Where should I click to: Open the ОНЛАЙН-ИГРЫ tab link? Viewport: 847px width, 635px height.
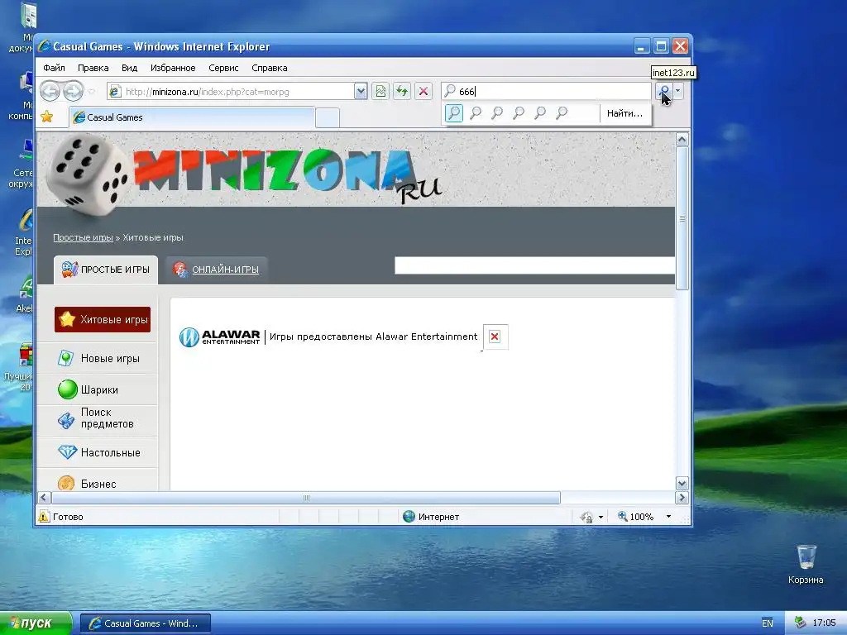[x=225, y=270]
